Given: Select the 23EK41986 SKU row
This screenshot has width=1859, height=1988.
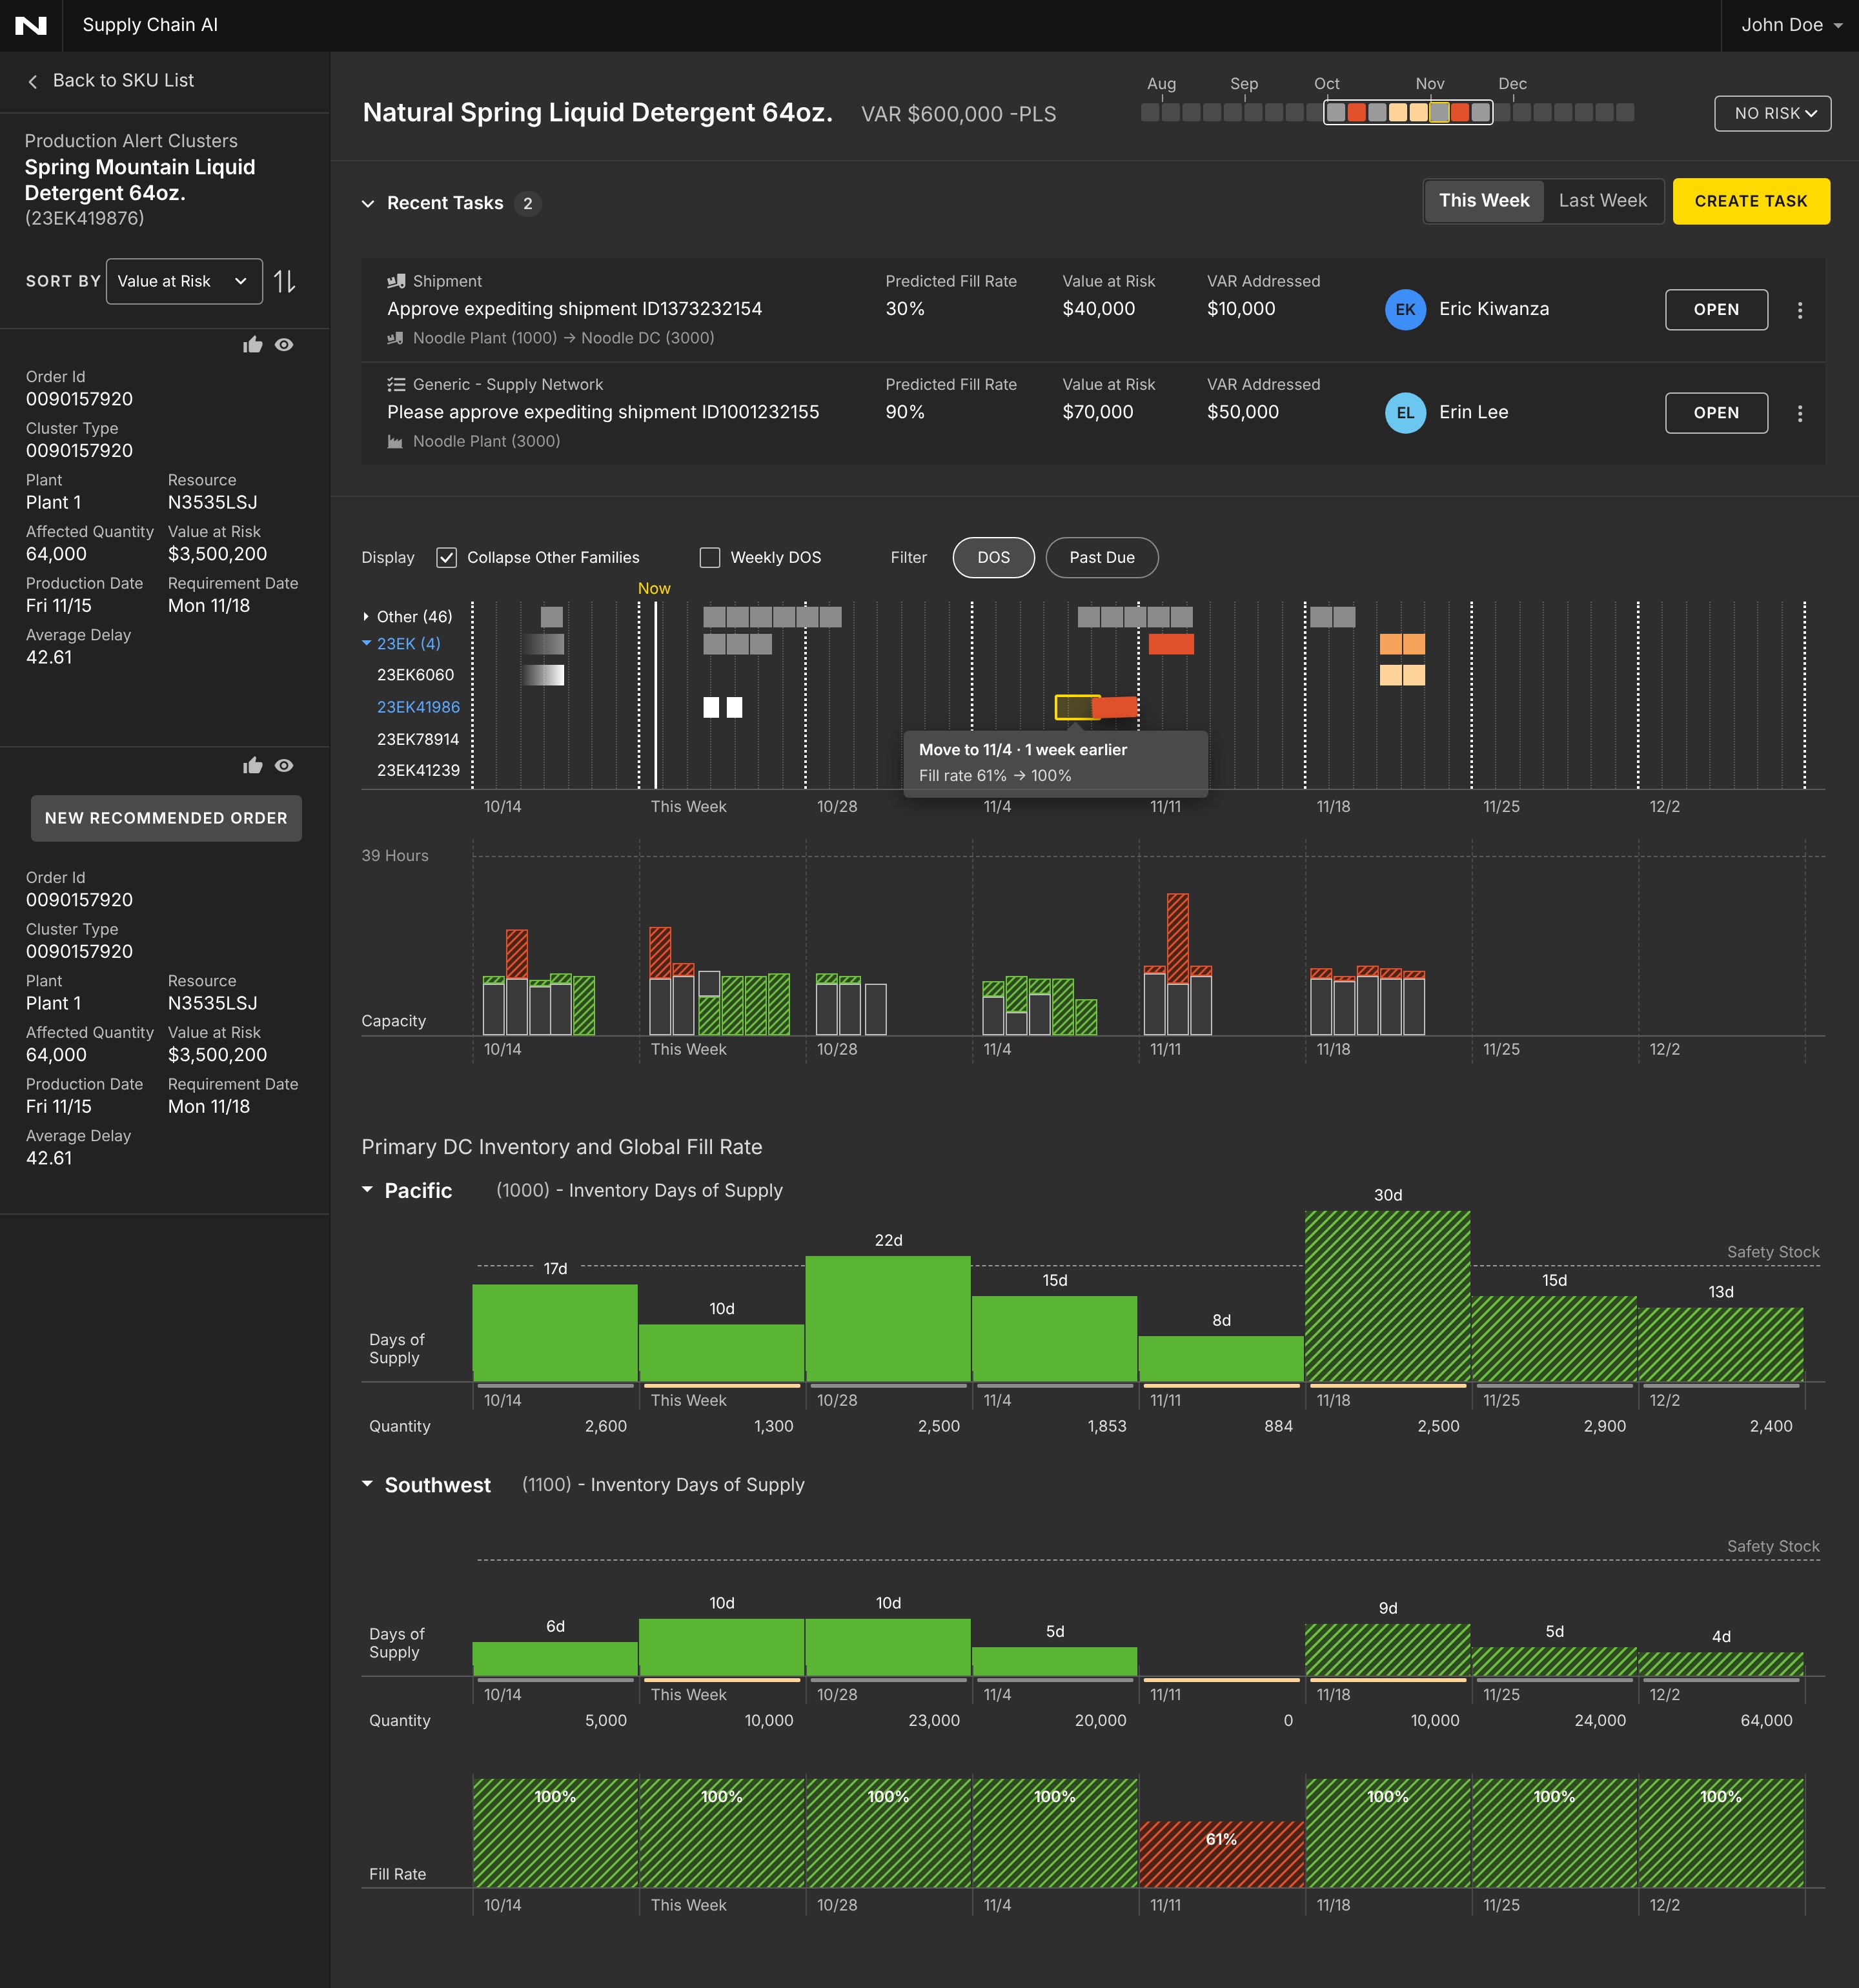Looking at the screenshot, I should point(418,707).
